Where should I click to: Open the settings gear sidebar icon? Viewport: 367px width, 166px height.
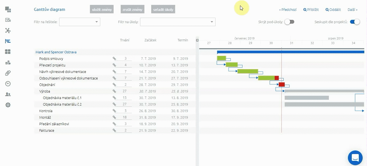pyautogui.click(x=8, y=105)
